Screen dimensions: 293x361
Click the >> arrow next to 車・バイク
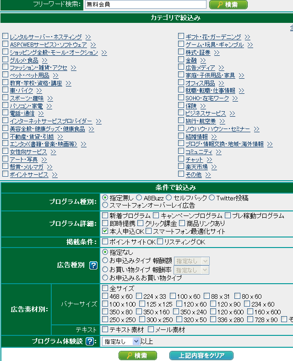click(39, 91)
